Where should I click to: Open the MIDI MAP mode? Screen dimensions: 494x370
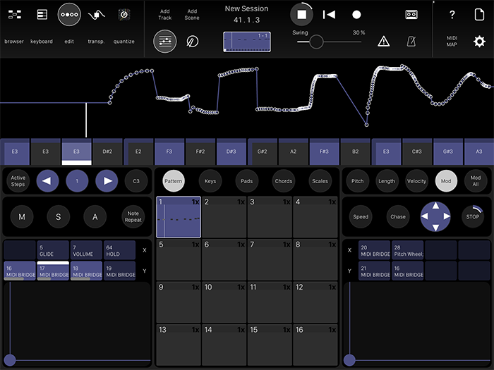coord(452,41)
